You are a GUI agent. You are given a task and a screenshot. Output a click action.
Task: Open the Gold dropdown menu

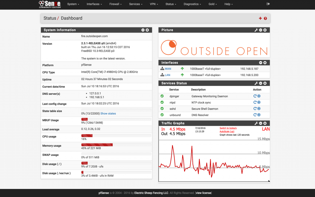213,4
